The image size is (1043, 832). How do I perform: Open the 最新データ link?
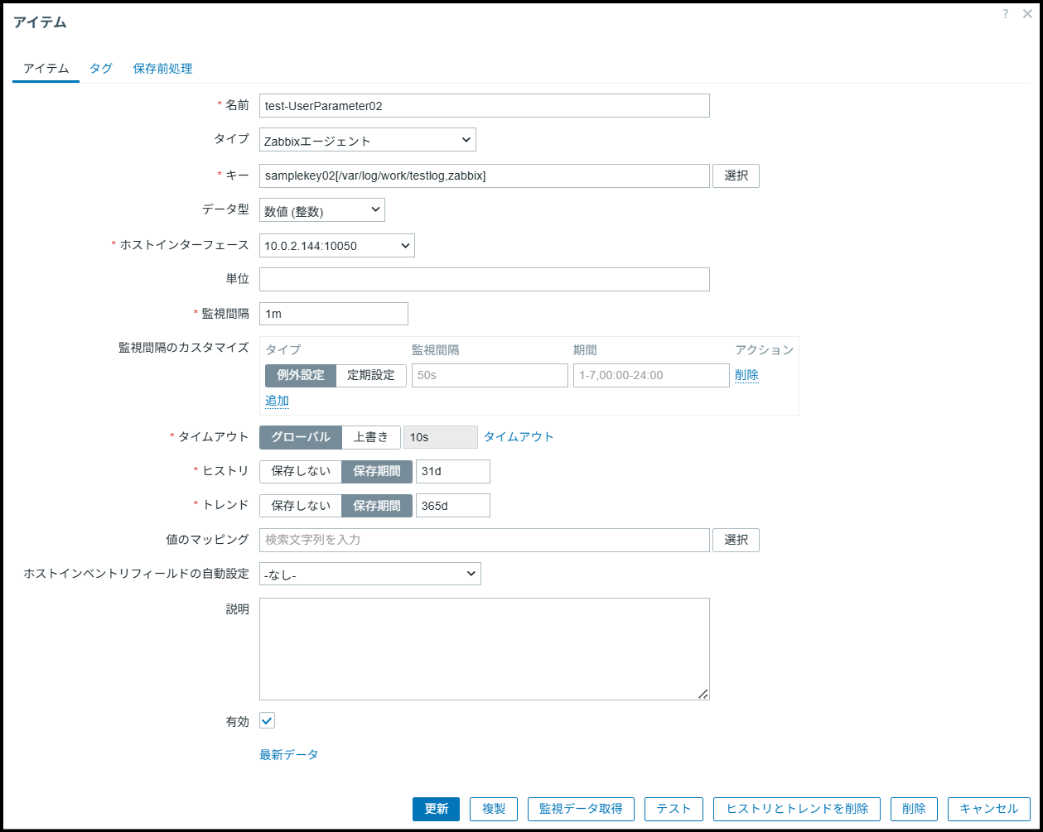289,755
